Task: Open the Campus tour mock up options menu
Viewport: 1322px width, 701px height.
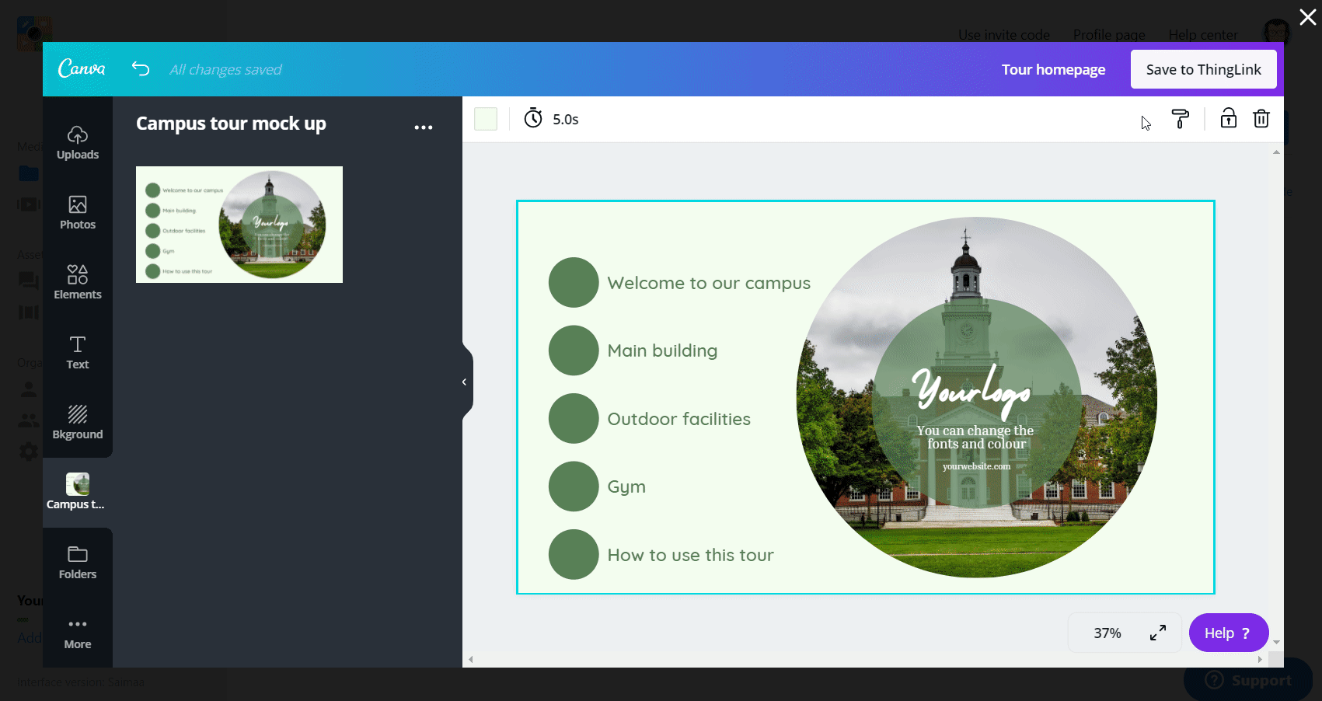Action: 424,126
